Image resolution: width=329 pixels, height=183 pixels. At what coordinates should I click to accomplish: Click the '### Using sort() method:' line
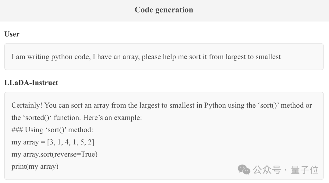click(x=52, y=130)
